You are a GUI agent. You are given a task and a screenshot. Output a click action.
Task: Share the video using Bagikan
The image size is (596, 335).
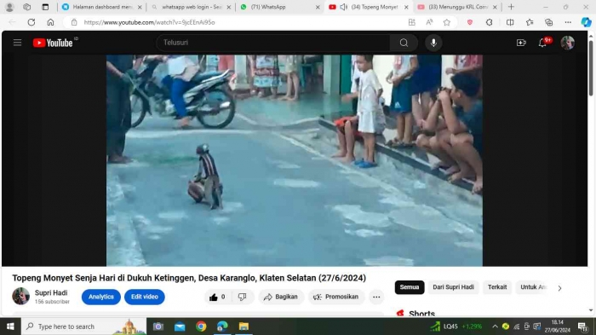click(x=281, y=297)
